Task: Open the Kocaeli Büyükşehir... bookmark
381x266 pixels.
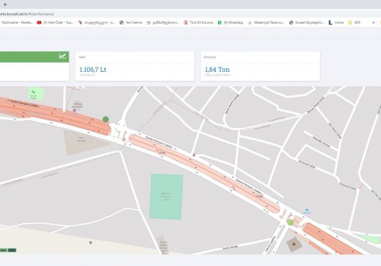Action: coord(307,22)
